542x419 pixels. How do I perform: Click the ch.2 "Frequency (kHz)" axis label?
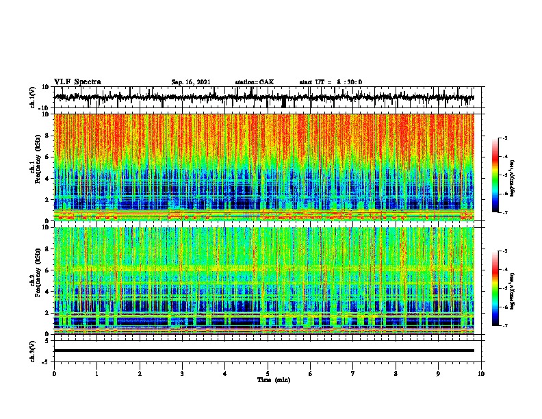38,272
